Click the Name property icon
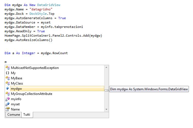Screen dimensions: 193x128 [x=7, y=109]
